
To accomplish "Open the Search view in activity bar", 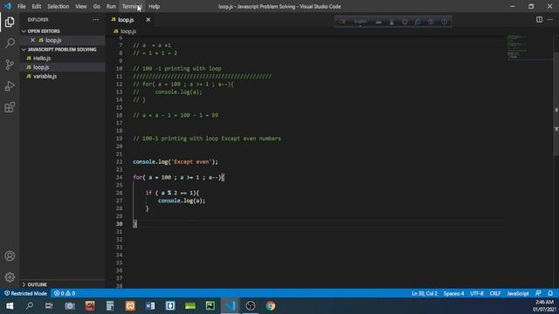I will 10,43.
